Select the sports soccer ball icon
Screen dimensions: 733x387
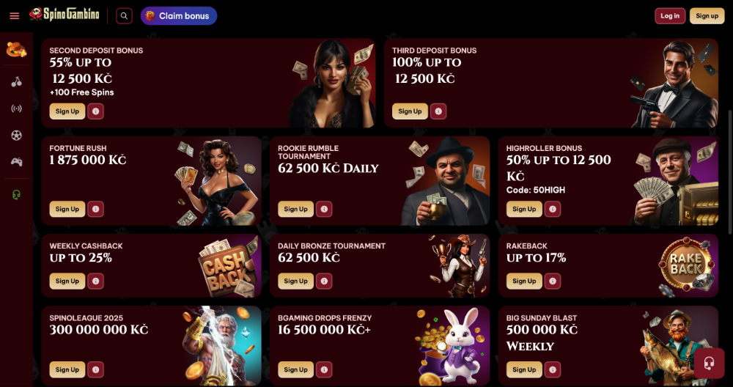tap(16, 136)
